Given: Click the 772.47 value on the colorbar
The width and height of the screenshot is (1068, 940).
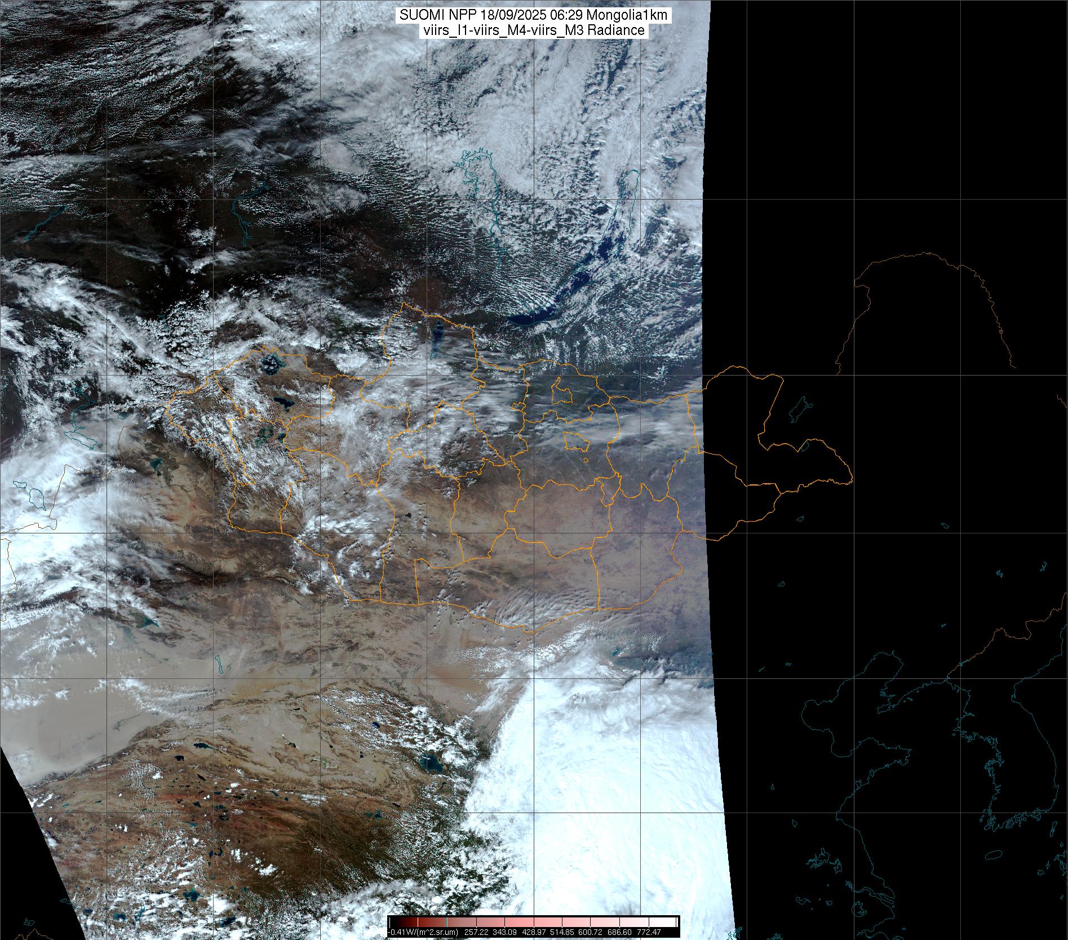Looking at the screenshot, I should tap(648, 933).
